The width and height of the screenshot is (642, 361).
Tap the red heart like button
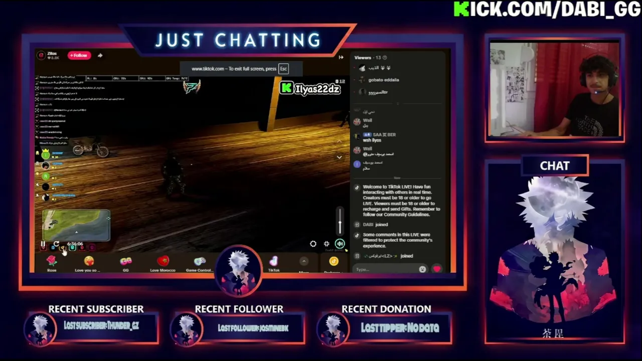437,269
